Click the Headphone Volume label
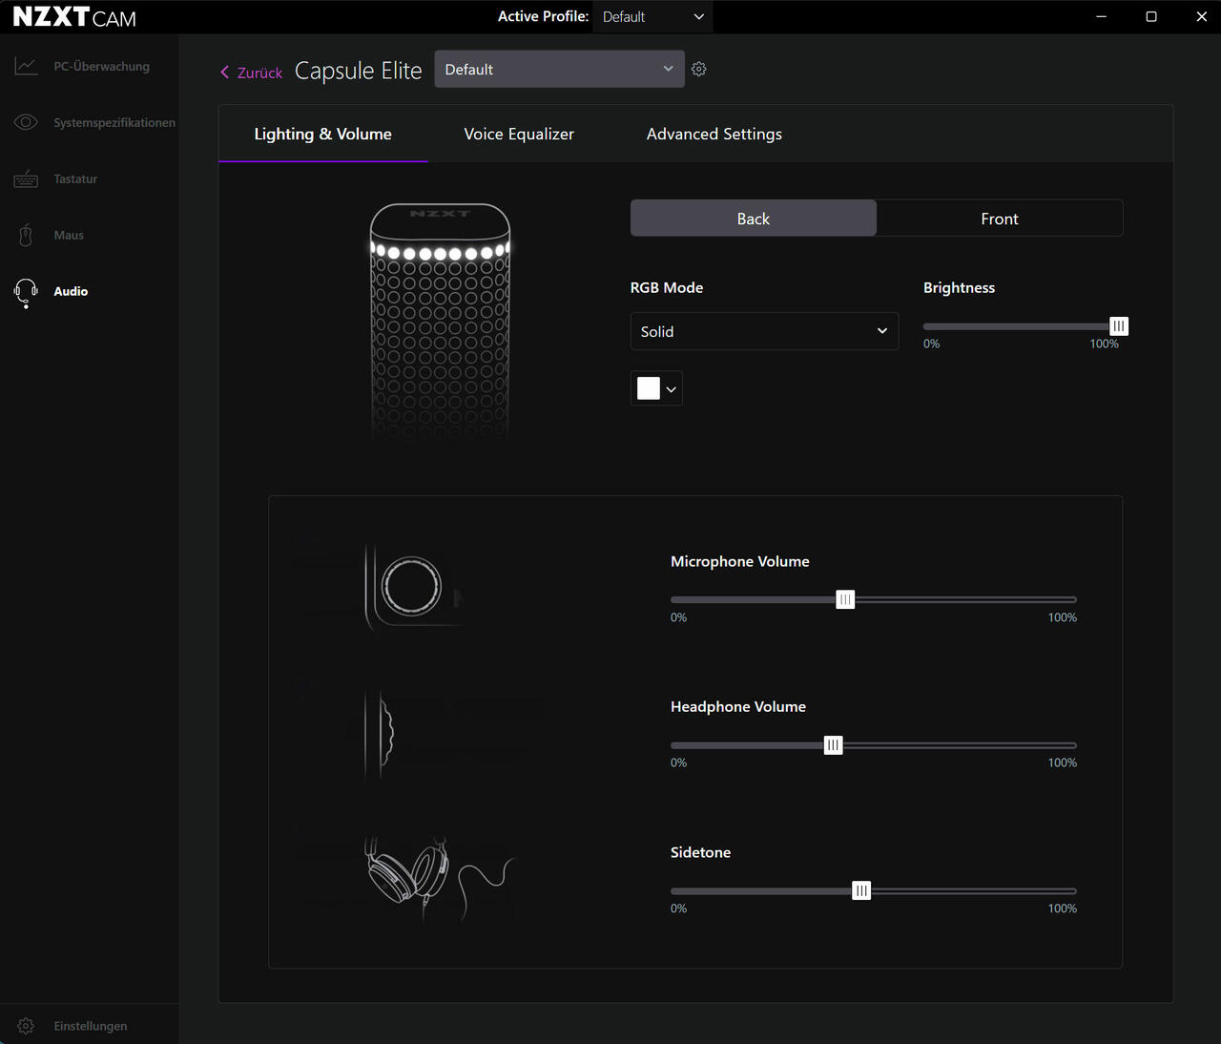Screen dimensions: 1221x1044 coord(738,707)
